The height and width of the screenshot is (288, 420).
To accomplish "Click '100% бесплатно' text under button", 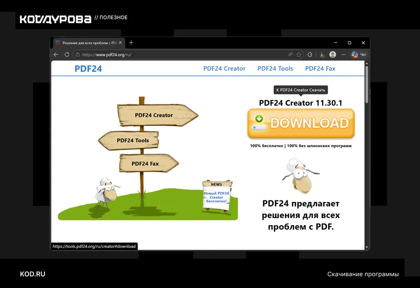I will click(x=266, y=146).
